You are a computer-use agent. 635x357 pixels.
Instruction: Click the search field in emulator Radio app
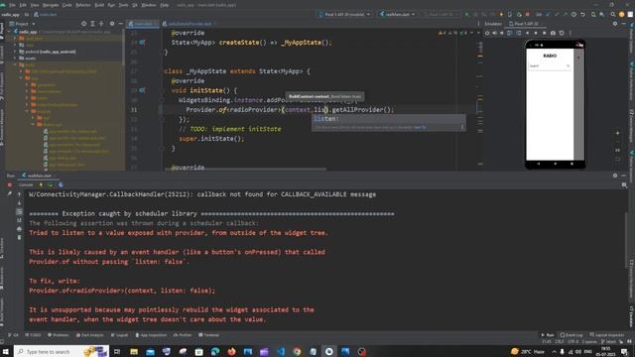(x=550, y=66)
